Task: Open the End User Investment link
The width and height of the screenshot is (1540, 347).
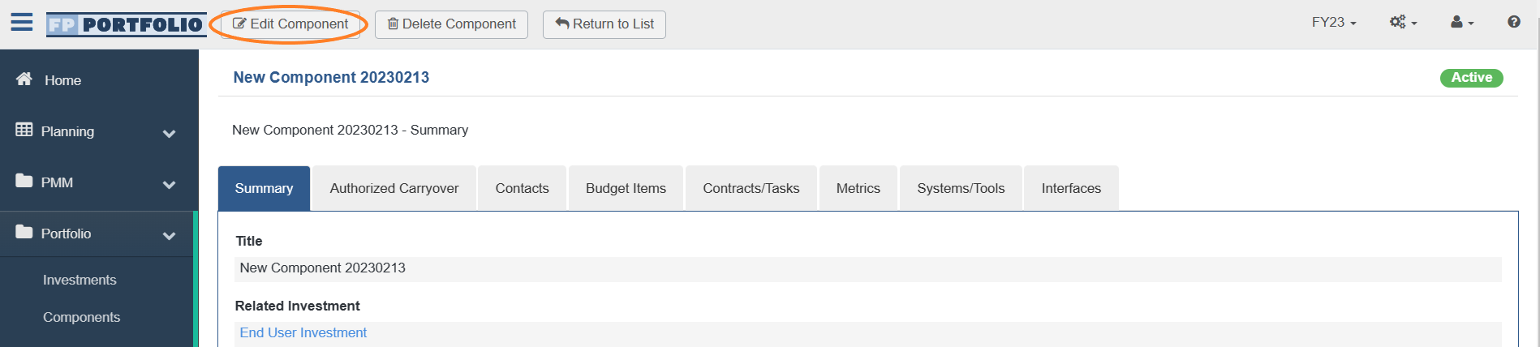Action: (x=303, y=332)
